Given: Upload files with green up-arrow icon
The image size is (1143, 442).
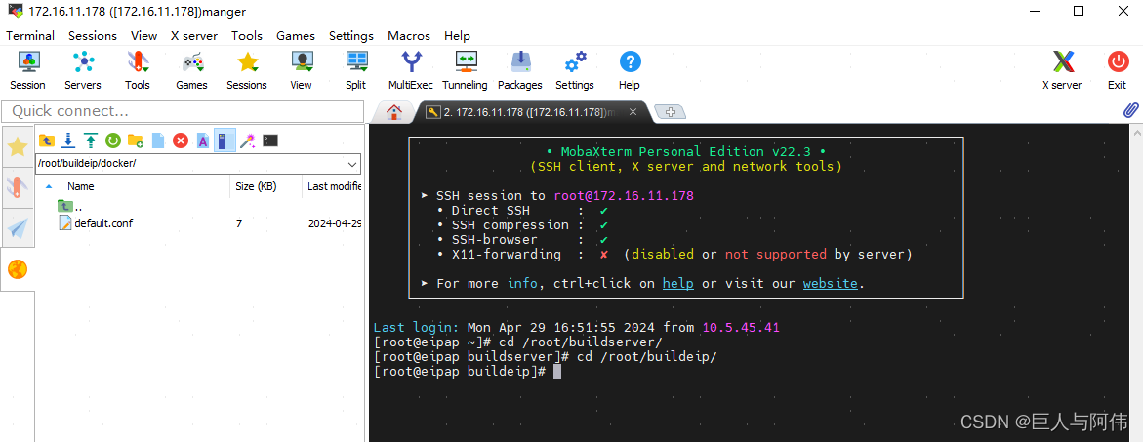Looking at the screenshot, I should 91,141.
